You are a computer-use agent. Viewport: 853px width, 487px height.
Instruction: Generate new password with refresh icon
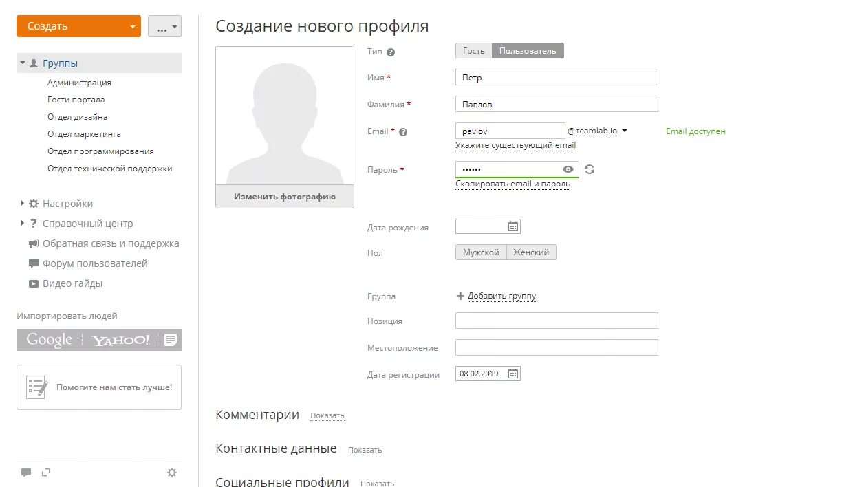(x=590, y=169)
